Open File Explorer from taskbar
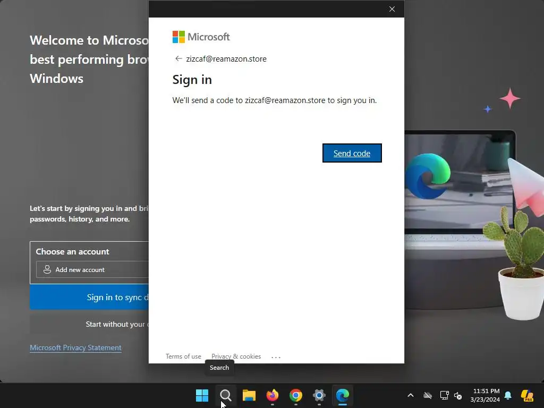 (249, 395)
